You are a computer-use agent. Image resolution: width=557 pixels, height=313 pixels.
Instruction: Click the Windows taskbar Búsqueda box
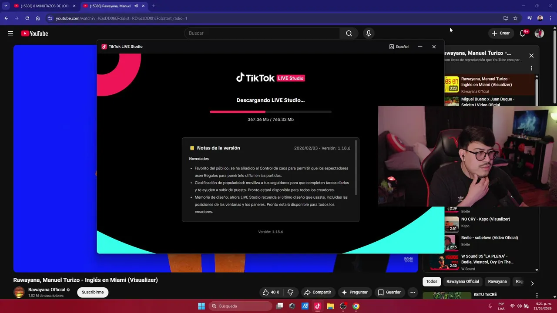pyautogui.click(x=241, y=306)
